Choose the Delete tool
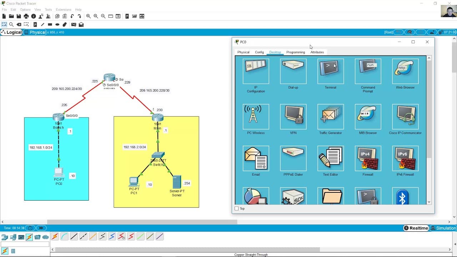 [19, 25]
